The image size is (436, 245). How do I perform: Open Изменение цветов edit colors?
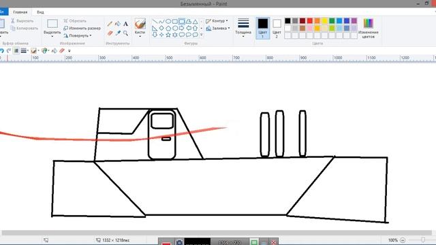[368, 28]
